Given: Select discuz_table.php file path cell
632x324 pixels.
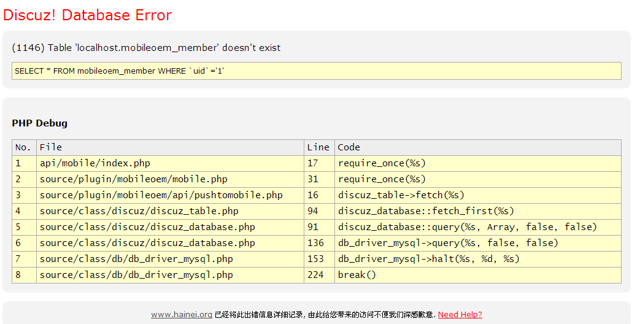Looking at the screenshot, I should (170, 211).
